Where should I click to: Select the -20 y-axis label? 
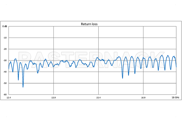pyautogui.click(x=5, y=49)
